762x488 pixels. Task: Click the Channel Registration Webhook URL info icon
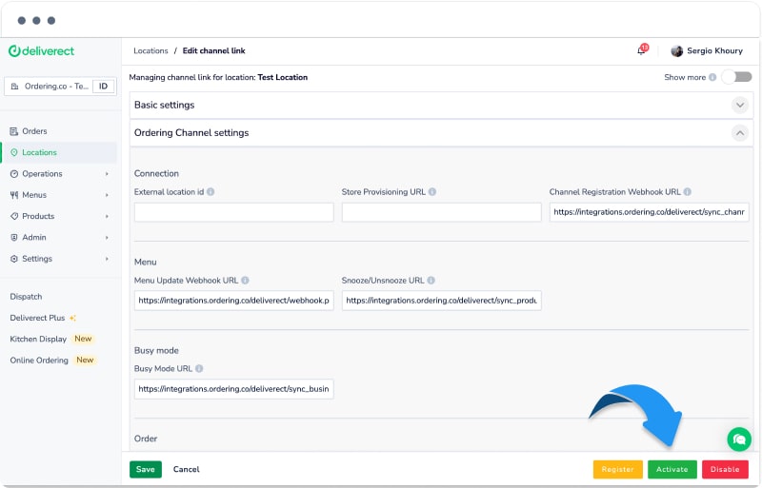687,192
